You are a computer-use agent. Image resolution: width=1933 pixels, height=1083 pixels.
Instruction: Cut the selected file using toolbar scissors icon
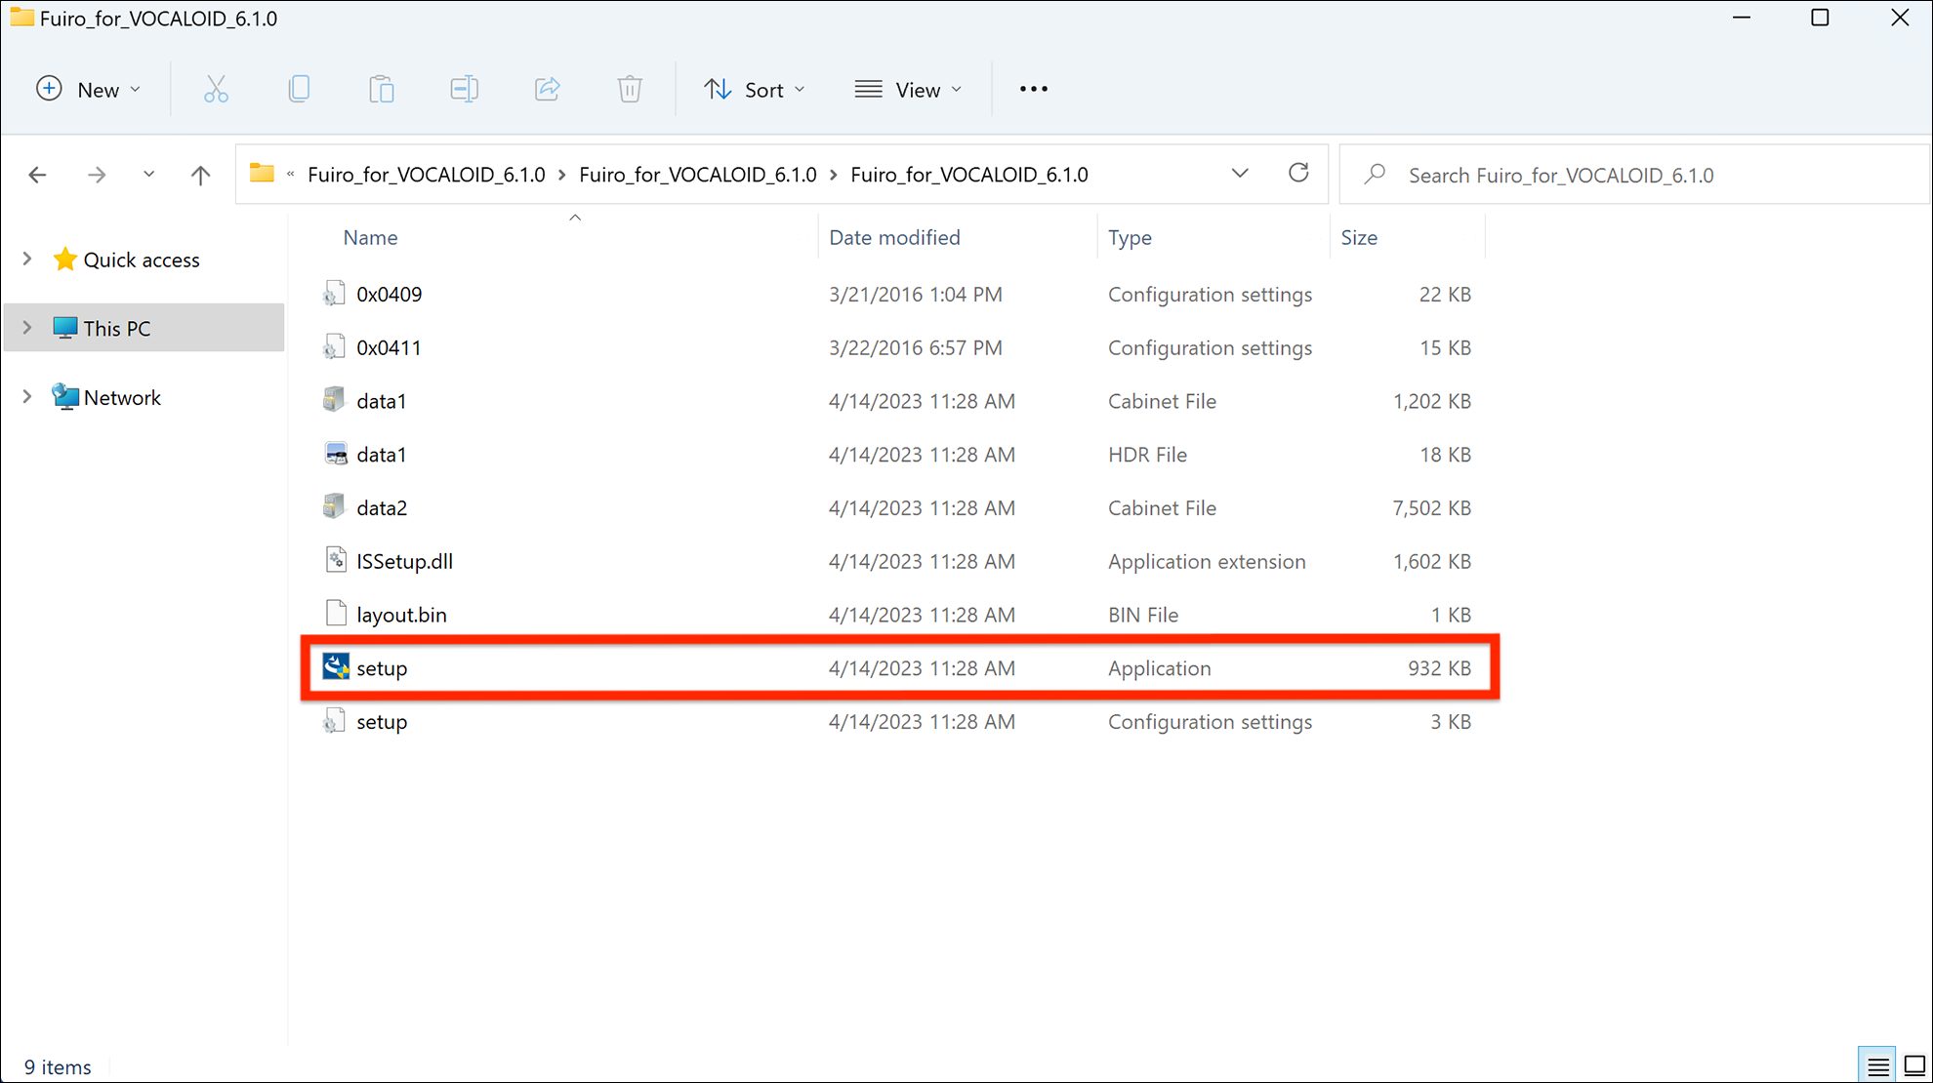[216, 89]
